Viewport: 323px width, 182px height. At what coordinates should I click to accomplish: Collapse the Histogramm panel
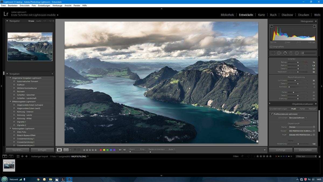316,21
